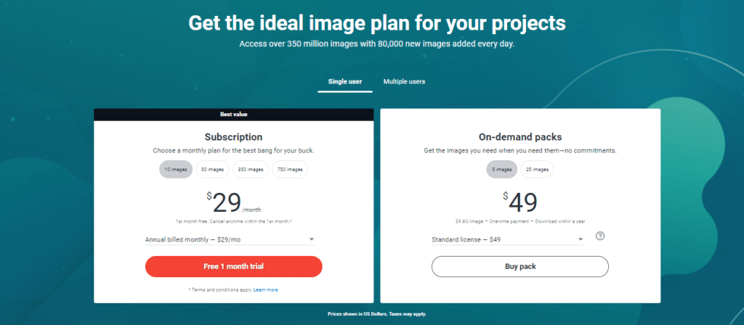Start the Free 1 month trial
The width and height of the screenshot is (744, 325).
[233, 266]
